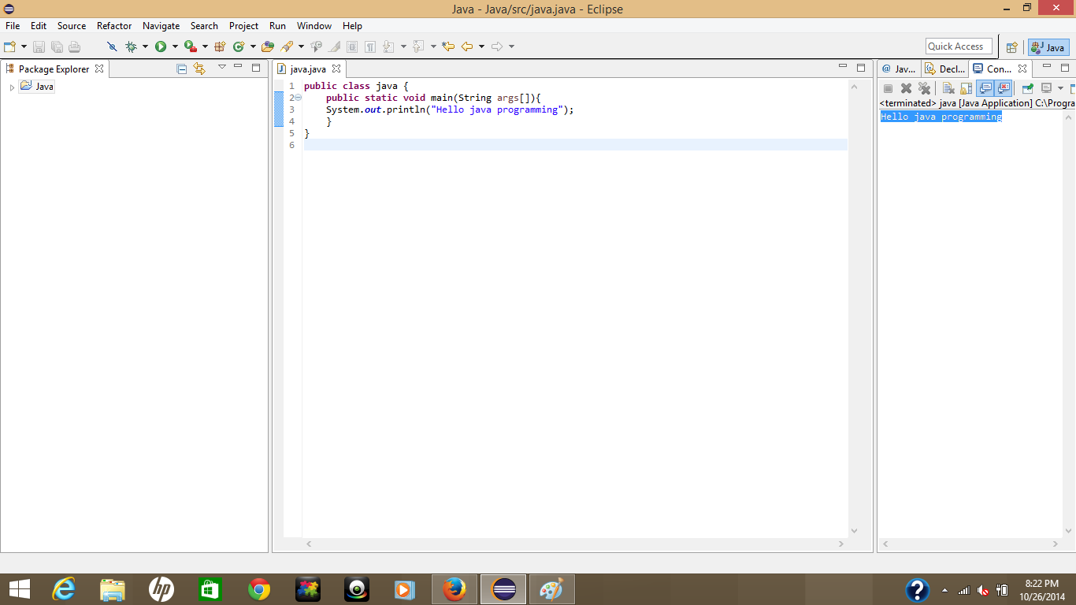Open the Refactor menu
This screenshot has height=605, width=1076.
tap(113, 25)
